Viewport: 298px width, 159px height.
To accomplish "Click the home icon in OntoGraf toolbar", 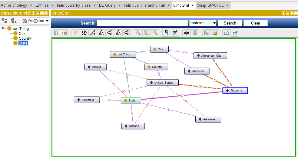I will 56,33.
